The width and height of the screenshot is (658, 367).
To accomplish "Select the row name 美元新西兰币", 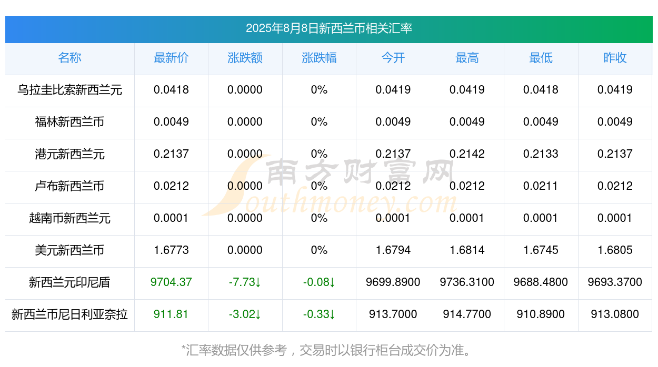I will 69,250.
